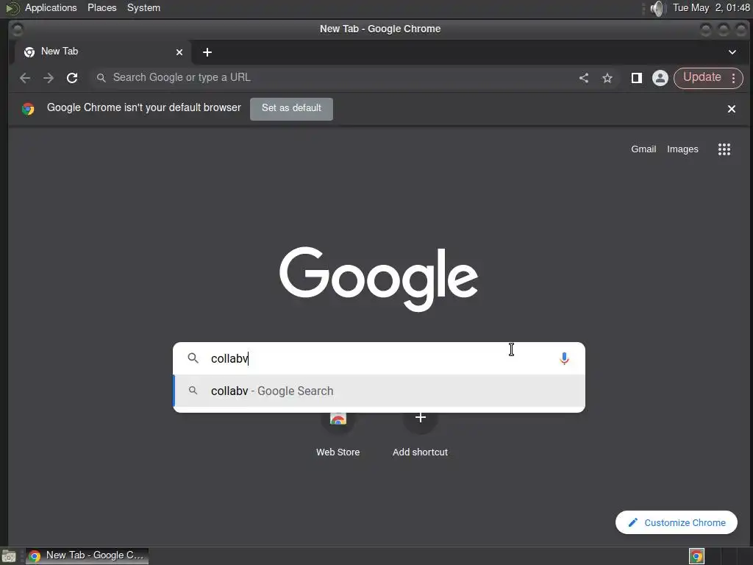Open the Gmail link

[x=643, y=149]
